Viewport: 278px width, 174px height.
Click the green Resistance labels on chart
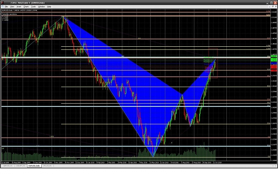[x=209, y=60]
